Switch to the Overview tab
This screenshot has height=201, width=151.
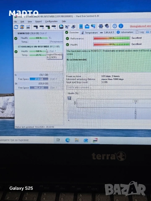tap(72, 33)
